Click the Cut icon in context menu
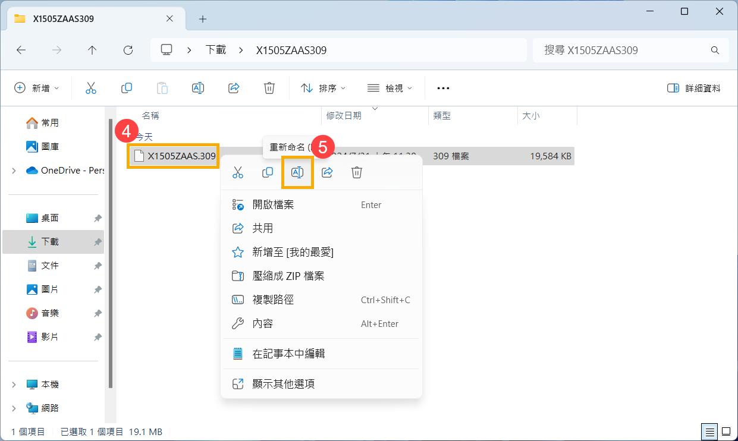Image resolution: width=738 pixels, height=441 pixels. tap(238, 172)
